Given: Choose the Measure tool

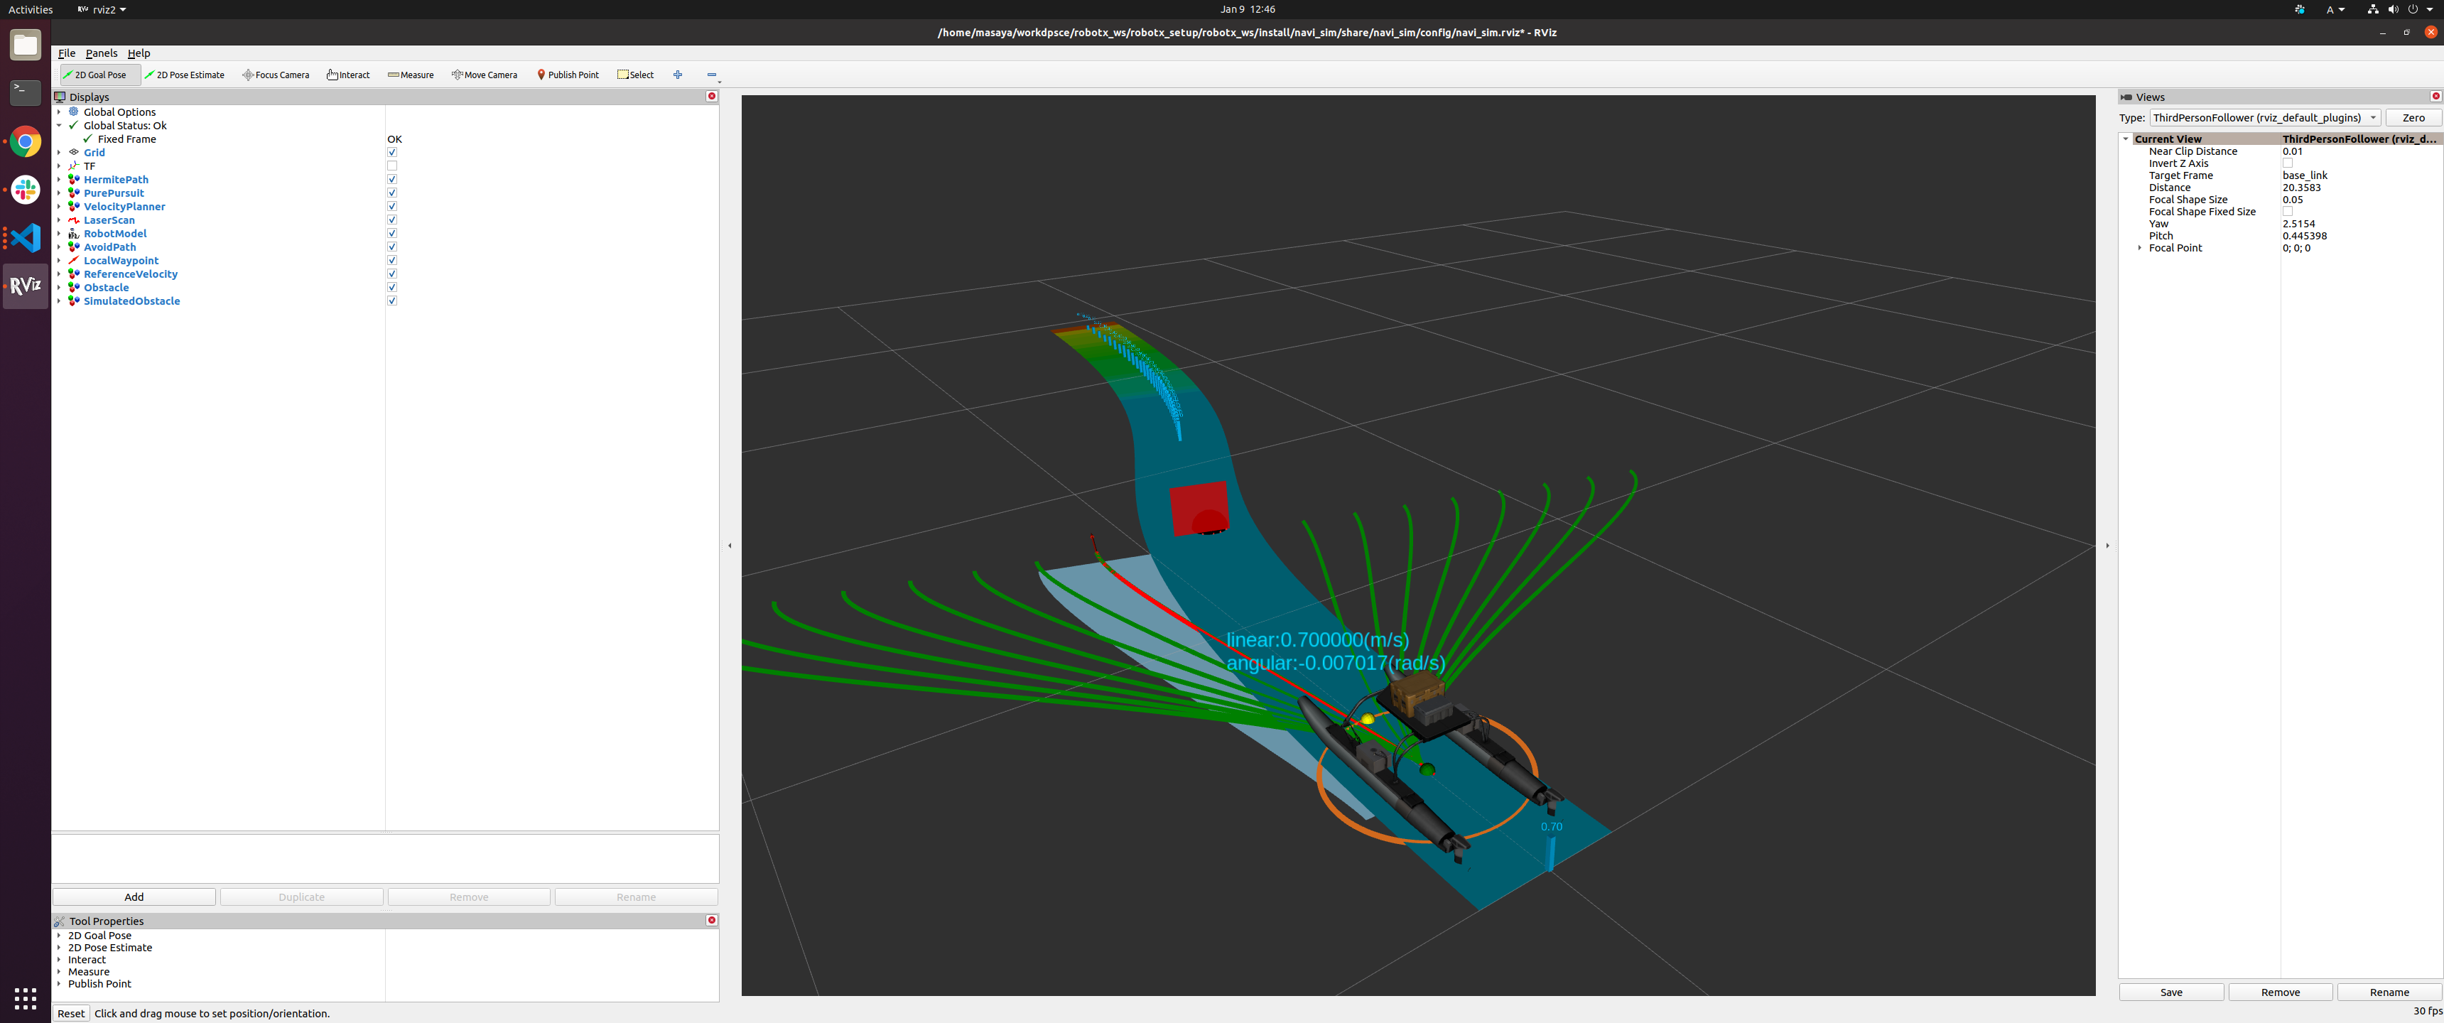Looking at the screenshot, I should pyautogui.click(x=411, y=75).
